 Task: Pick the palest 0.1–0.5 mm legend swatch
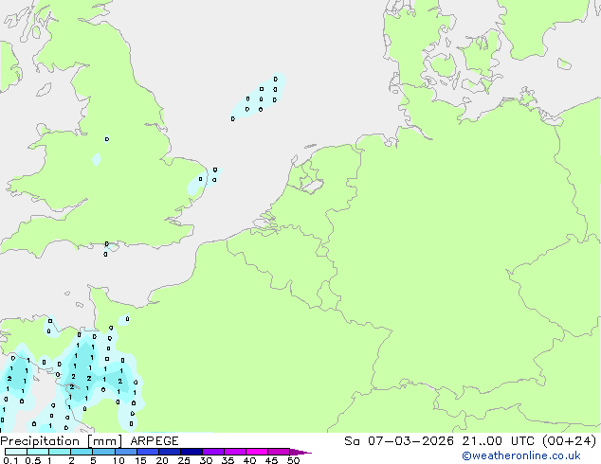pyautogui.click(x=16, y=452)
